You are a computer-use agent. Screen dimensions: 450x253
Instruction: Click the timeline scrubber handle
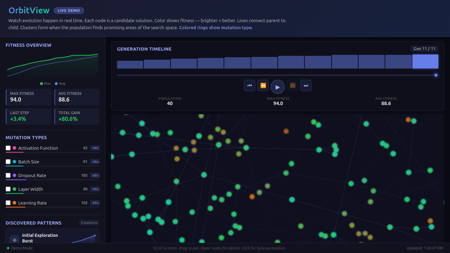(436, 75)
